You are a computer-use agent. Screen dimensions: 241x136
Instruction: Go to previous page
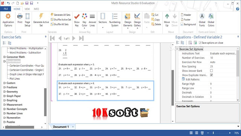point(60,38)
